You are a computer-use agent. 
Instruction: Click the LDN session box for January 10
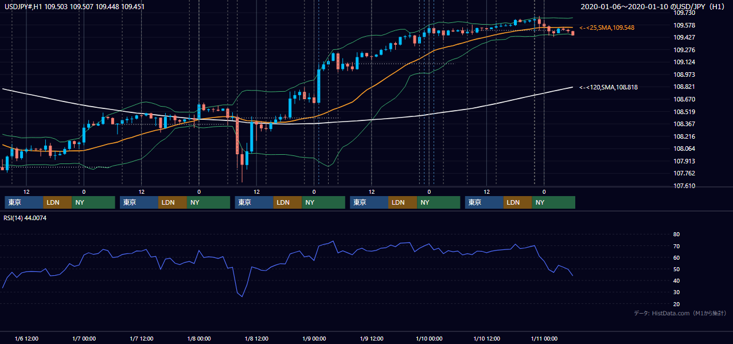point(518,202)
